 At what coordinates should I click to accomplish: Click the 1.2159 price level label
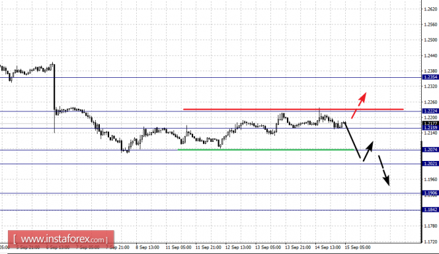click(430, 128)
